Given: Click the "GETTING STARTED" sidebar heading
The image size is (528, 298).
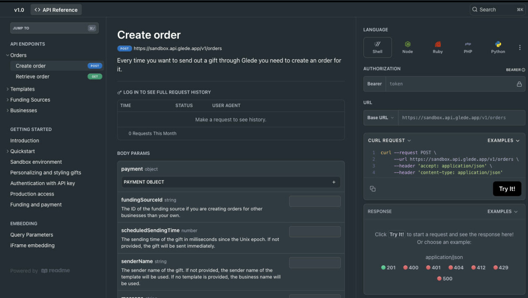Looking at the screenshot, I should click(x=31, y=129).
